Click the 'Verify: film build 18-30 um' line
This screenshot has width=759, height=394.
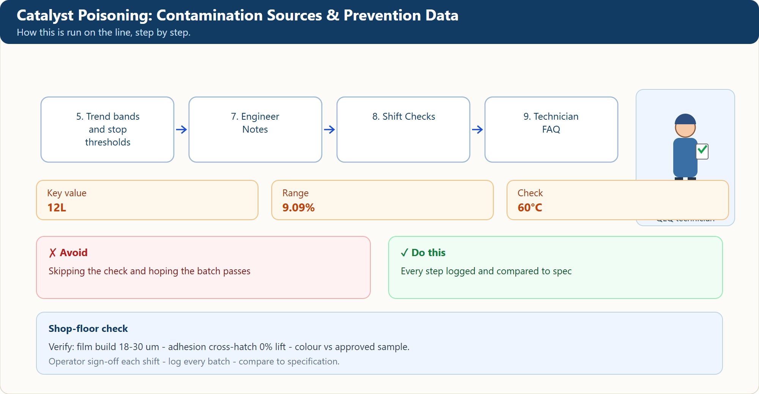click(229, 347)
